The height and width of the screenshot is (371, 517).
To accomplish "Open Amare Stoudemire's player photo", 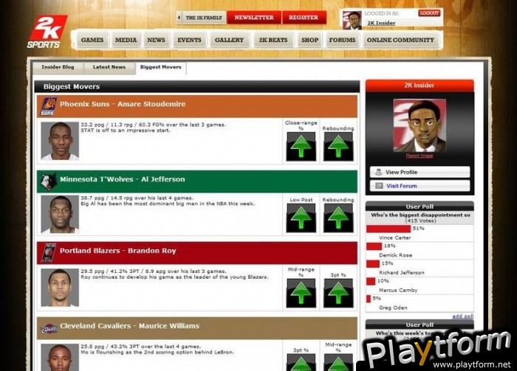I will [x=60, y=141].
